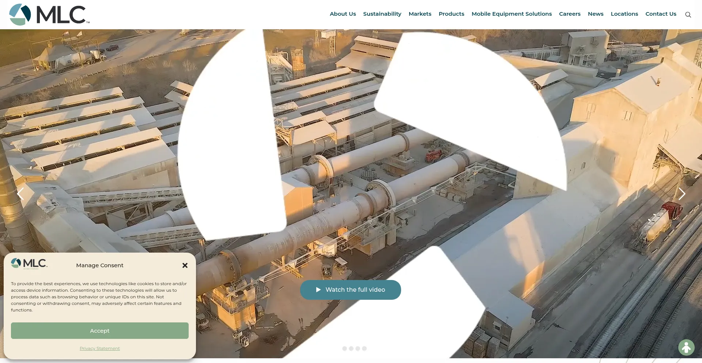This screenshot has width=702, height=363.
Task: Go to previous slide arrow
Action: 21,194
